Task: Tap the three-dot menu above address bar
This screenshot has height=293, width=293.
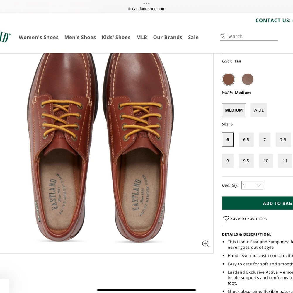Action: pos(146,3)
